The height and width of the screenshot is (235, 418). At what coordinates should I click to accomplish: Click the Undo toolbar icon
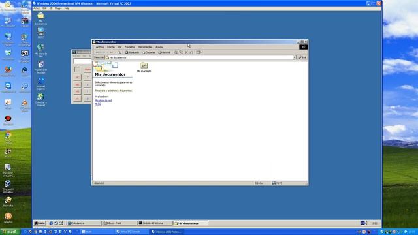tap(191, 52)
